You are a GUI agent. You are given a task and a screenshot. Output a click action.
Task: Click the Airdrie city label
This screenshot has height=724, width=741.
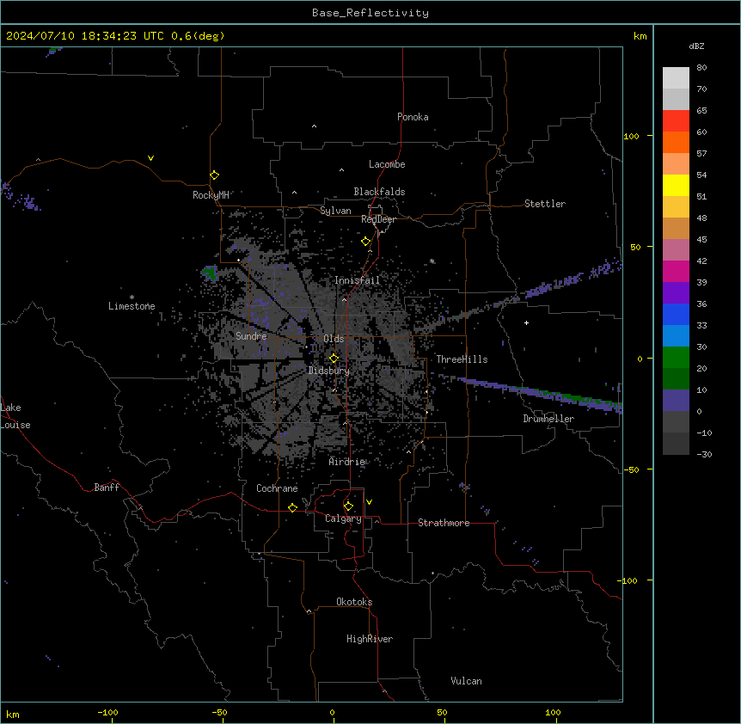click(347, 462)
